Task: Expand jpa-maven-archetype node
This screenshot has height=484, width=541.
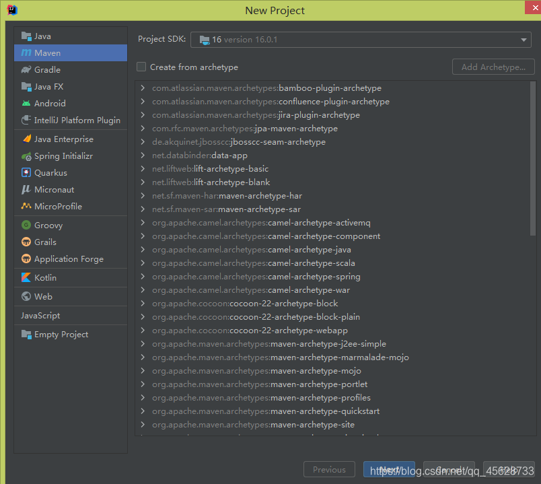Action: coord(143,129)
